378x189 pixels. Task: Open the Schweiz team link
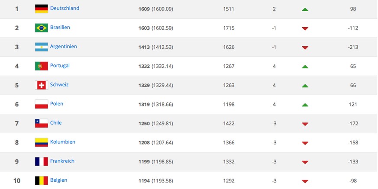(x=59, y=85)
